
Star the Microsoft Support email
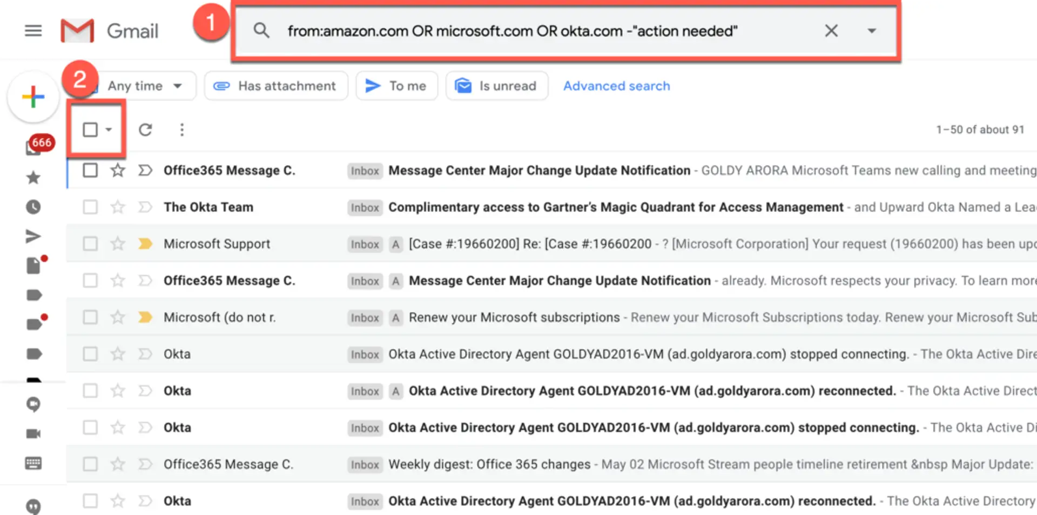[118, 243]
